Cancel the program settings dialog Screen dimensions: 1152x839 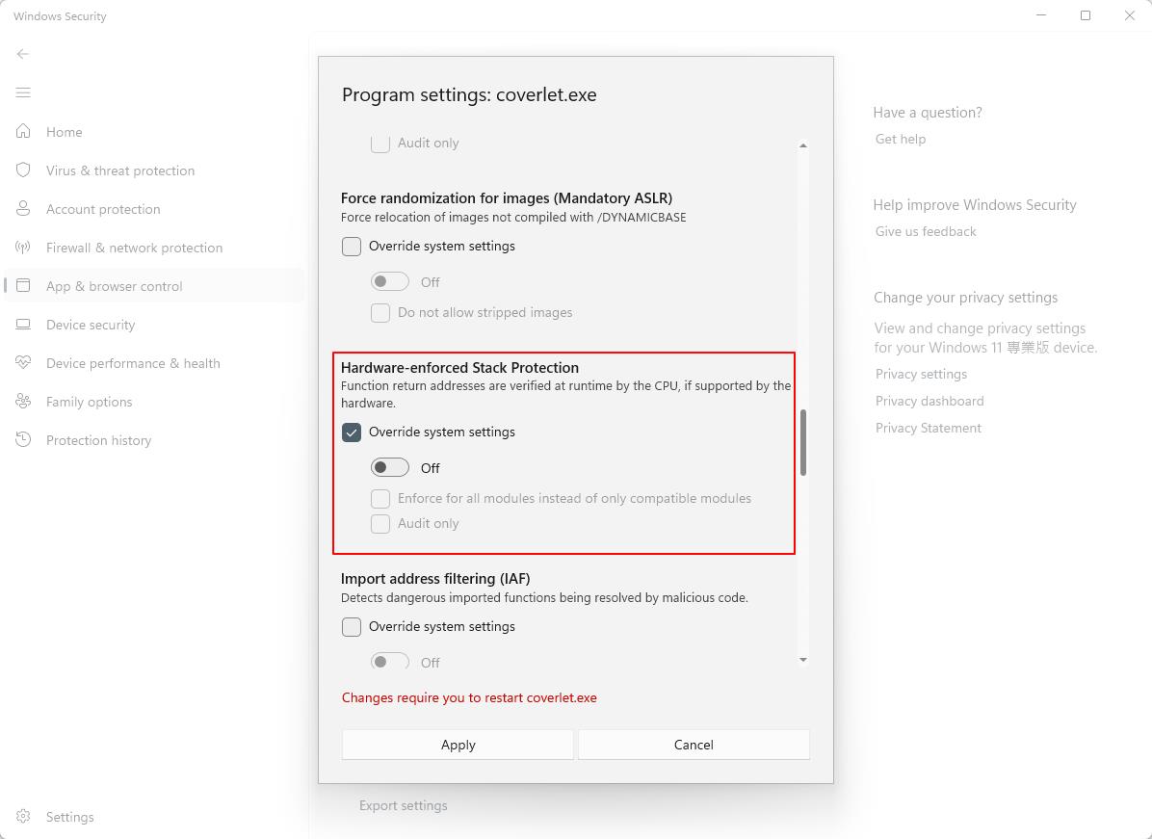[694, 745]
